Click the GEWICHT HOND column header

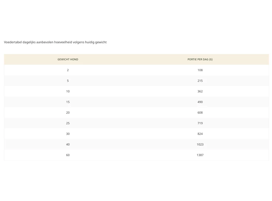coord(68,59)
